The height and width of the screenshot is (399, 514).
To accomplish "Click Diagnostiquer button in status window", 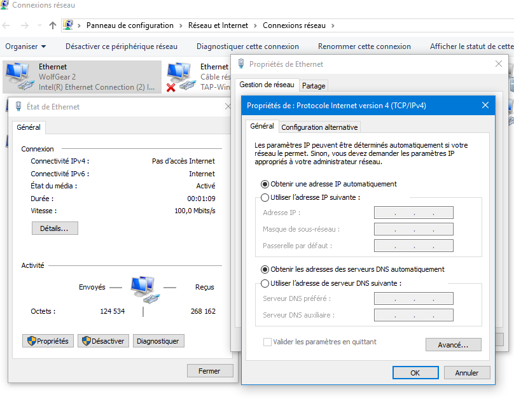I will [158, 341].
